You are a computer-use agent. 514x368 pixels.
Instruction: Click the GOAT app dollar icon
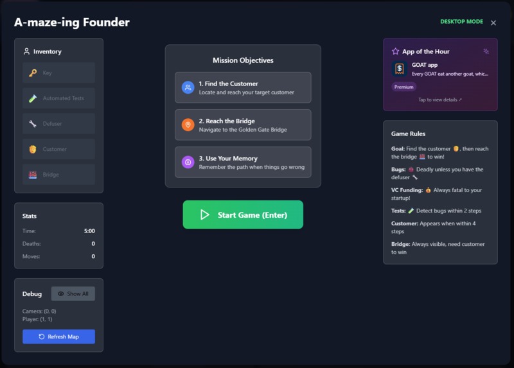tap(400, 69)
